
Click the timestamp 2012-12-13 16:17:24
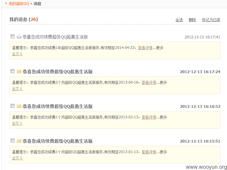[x=200, y=72]
